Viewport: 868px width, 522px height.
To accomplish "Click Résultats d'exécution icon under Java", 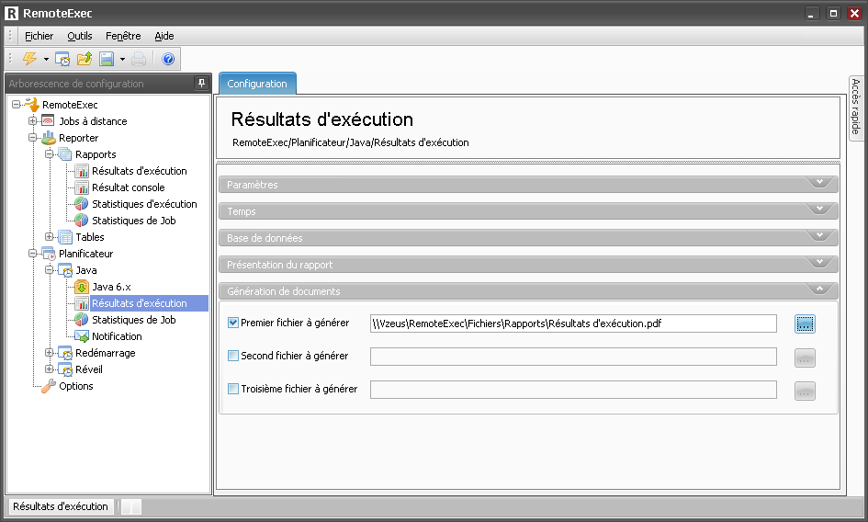I will (x=82, y=303).
